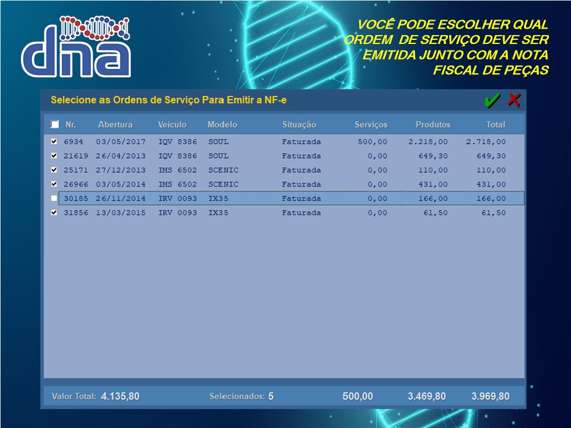This screenshot has width=571, height=428.
Task: Uncheck the checkbox for order 26966
Action: [x=54, y=184]
